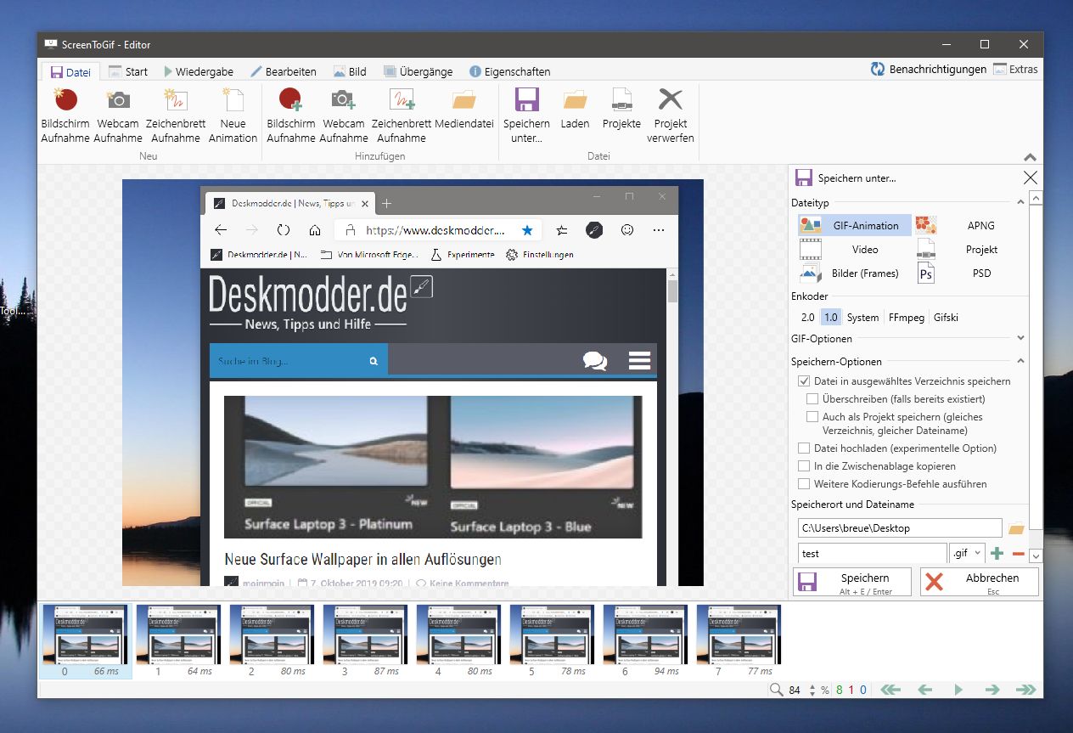The image size is (1073, 733).
Task: Go to the next frame
Action: click(992, 690)
